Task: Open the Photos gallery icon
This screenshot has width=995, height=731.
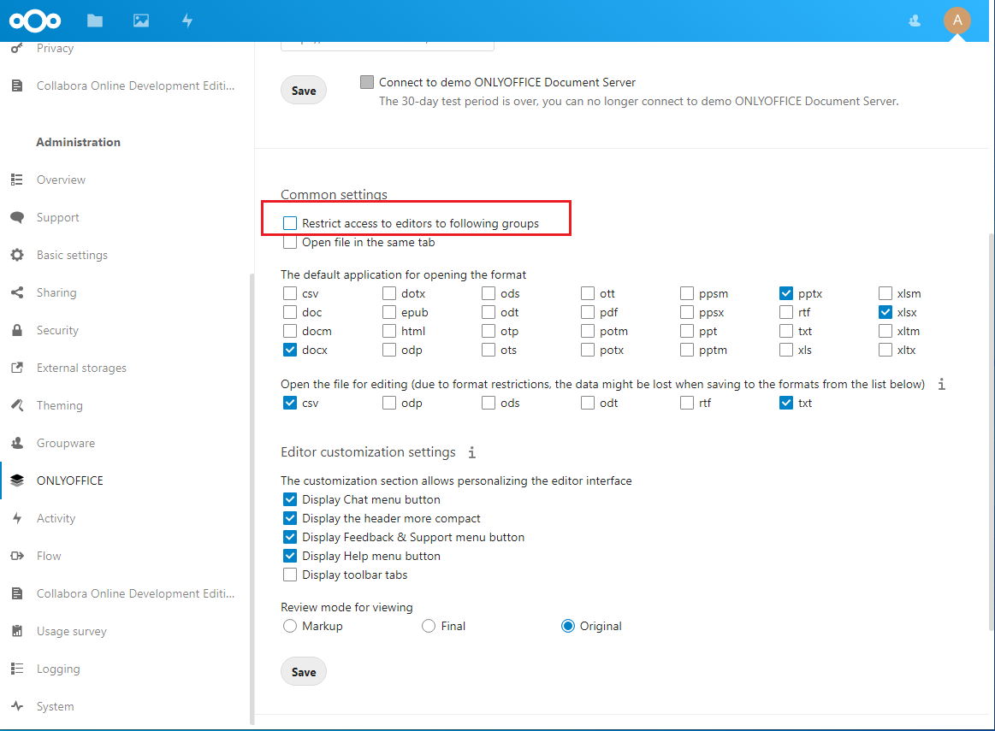Action: tap(141, 21)
